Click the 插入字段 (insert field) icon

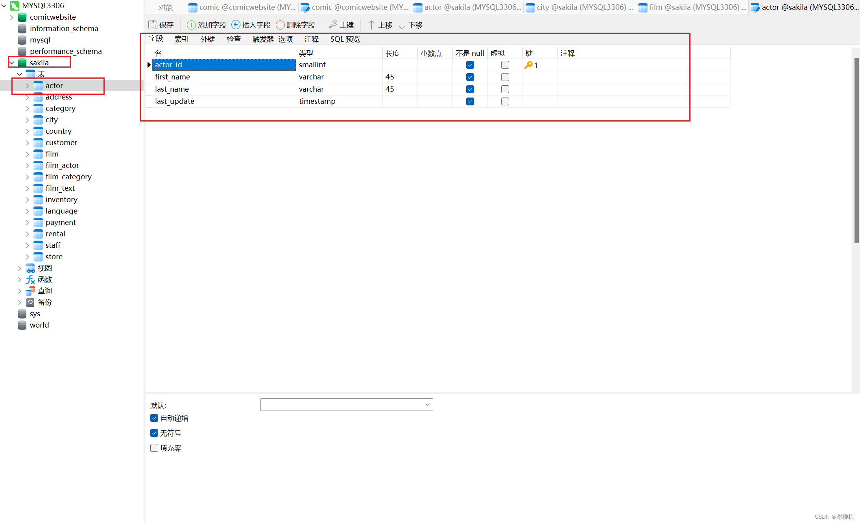coord(236,24)
